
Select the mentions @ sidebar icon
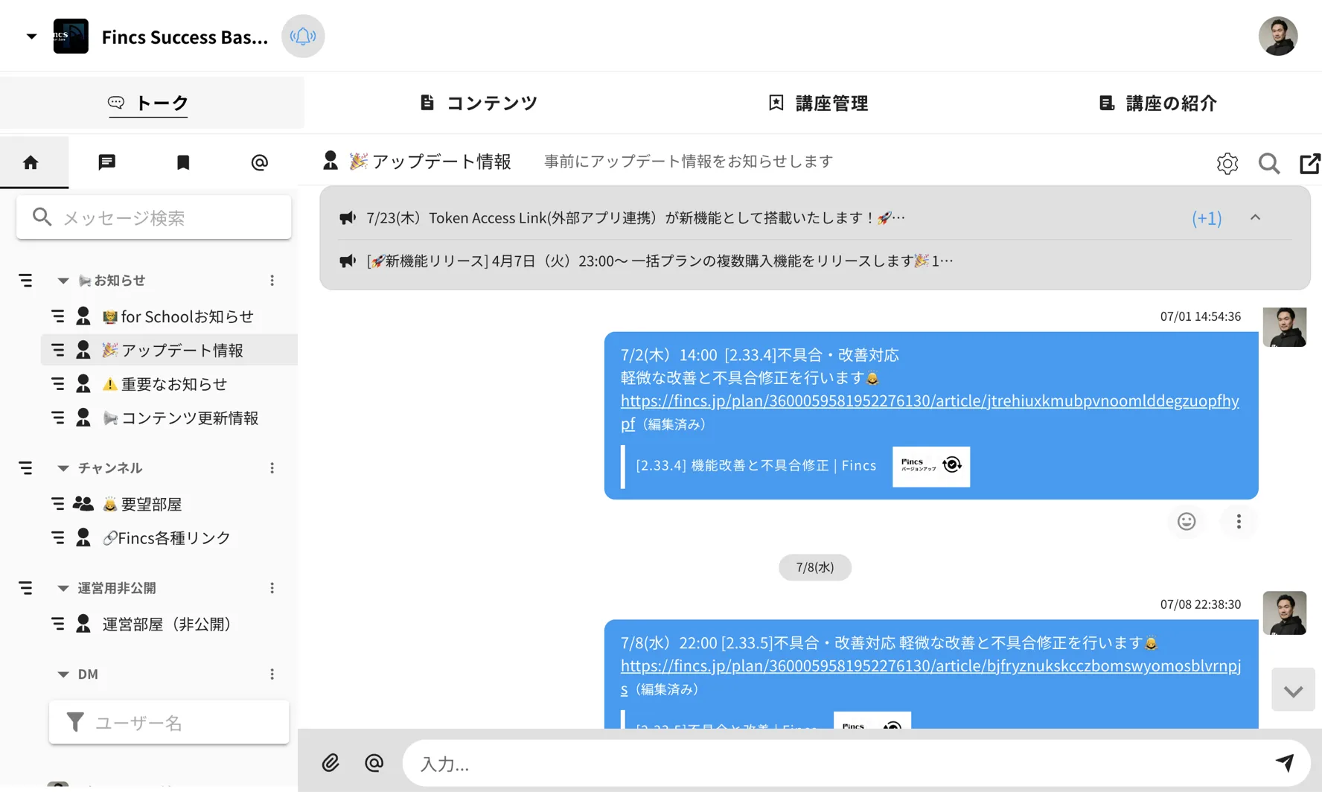(x=259, y=162)
